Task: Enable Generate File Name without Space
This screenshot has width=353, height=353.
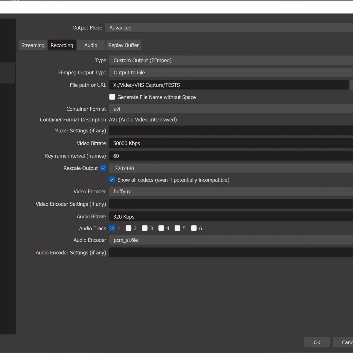Action: pyautogui.click(x=112, y=97)
